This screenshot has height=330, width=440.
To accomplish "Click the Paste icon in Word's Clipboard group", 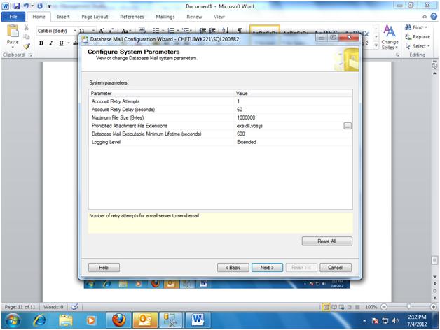I will click(13, 31).
